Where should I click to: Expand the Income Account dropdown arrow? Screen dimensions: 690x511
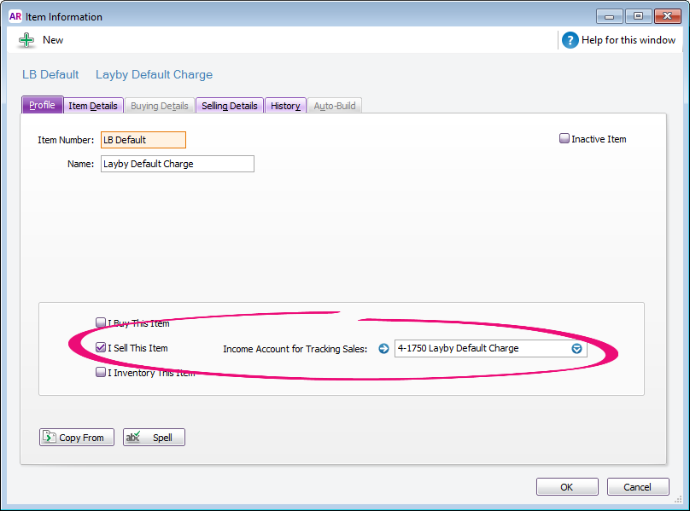tap(576, 348)
